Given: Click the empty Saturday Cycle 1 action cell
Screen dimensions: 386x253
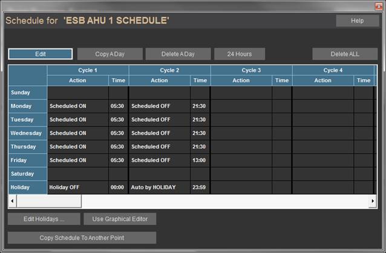Looking at the screenshot, I should 78,174.
